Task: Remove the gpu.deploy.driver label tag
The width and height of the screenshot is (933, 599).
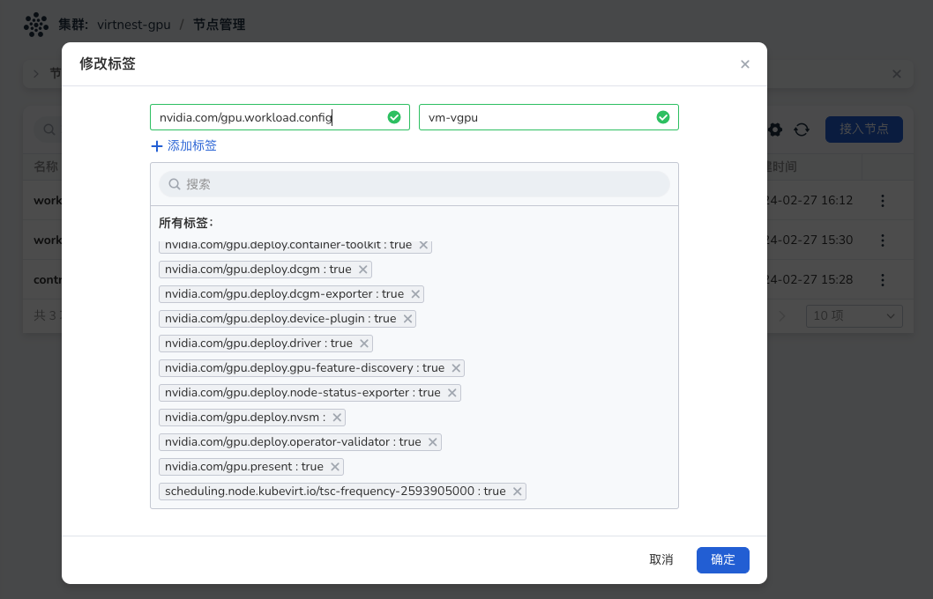Action: [x=363, y=344]
